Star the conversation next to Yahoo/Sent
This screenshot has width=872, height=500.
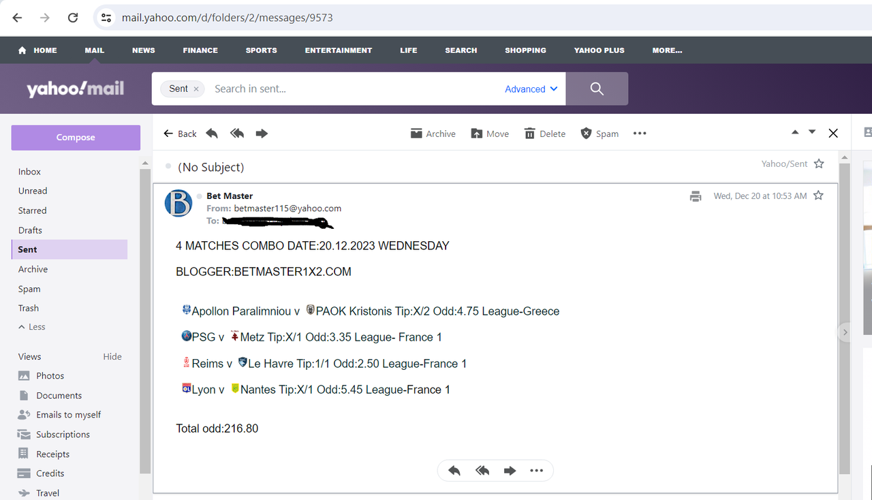[819, 163]
